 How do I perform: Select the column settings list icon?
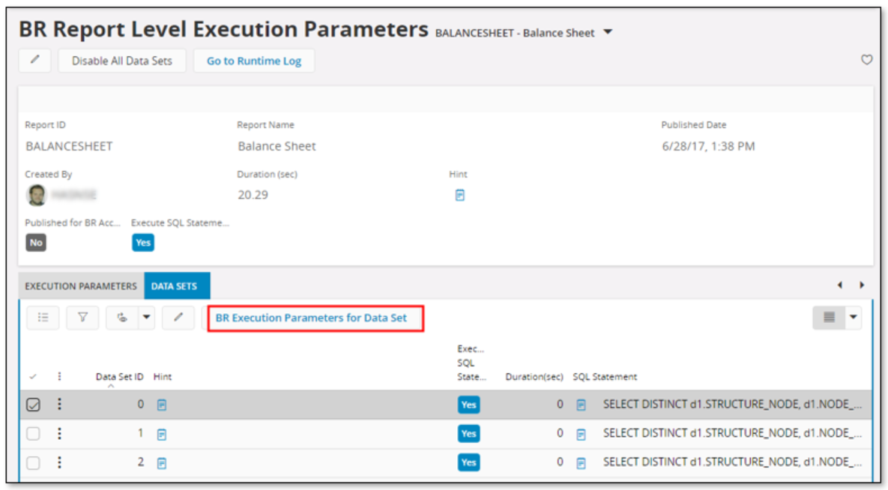(43, 317)
